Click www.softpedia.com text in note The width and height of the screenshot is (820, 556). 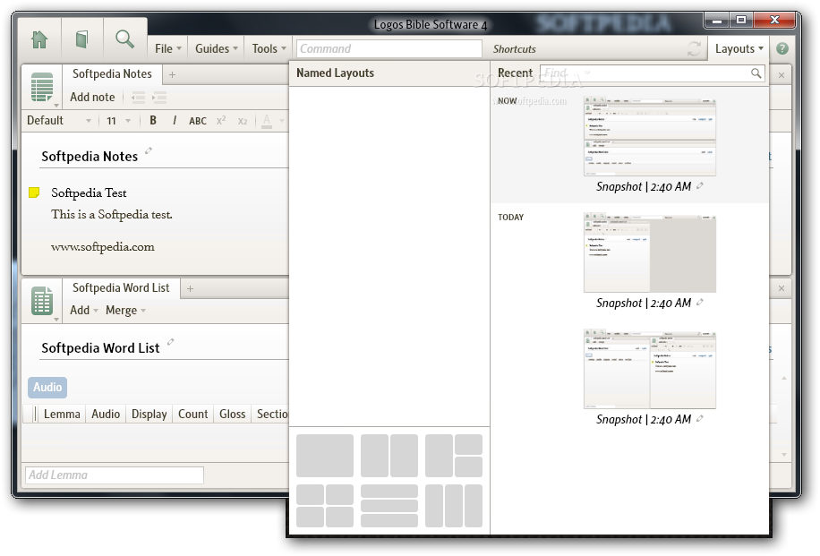pos(102,247)
